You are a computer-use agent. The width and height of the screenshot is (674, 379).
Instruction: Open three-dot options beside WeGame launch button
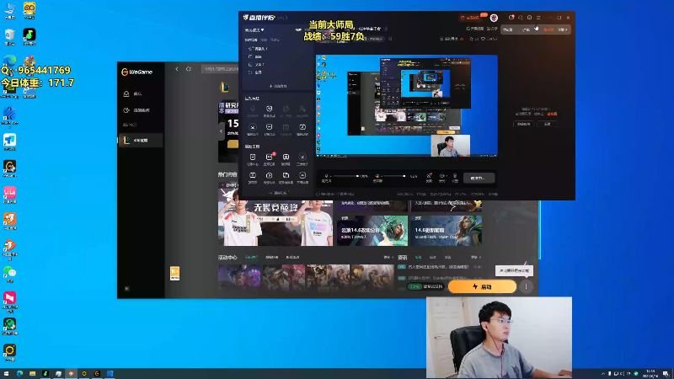click(526, 286)
